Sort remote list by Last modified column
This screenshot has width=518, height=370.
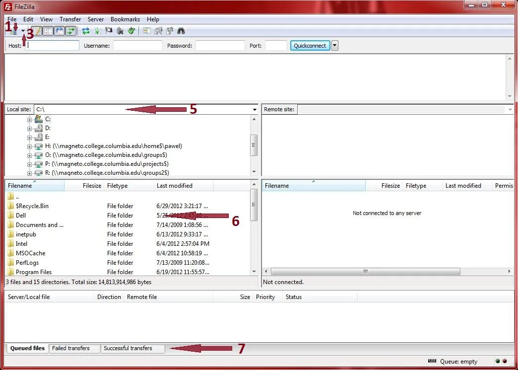pyautogui.click(x=467, y=185)
